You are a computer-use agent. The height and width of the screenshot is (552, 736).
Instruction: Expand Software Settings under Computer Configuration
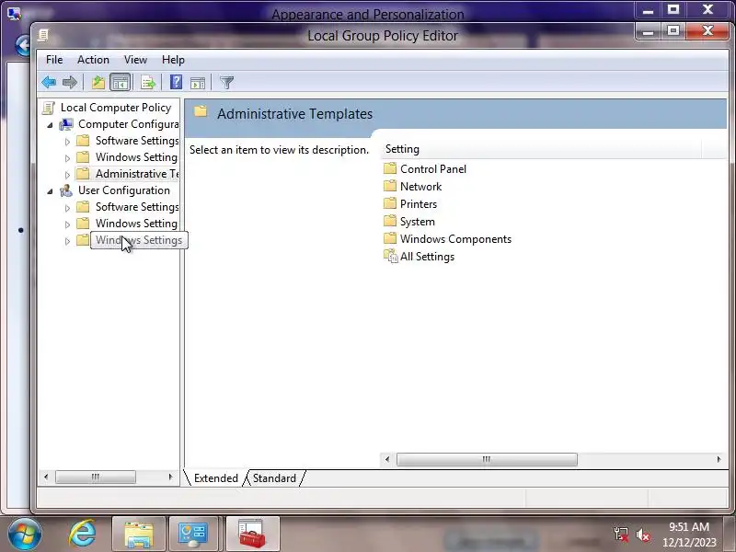[67, 142]
